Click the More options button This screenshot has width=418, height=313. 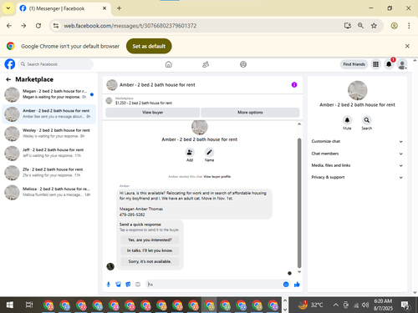click(250, 113)
